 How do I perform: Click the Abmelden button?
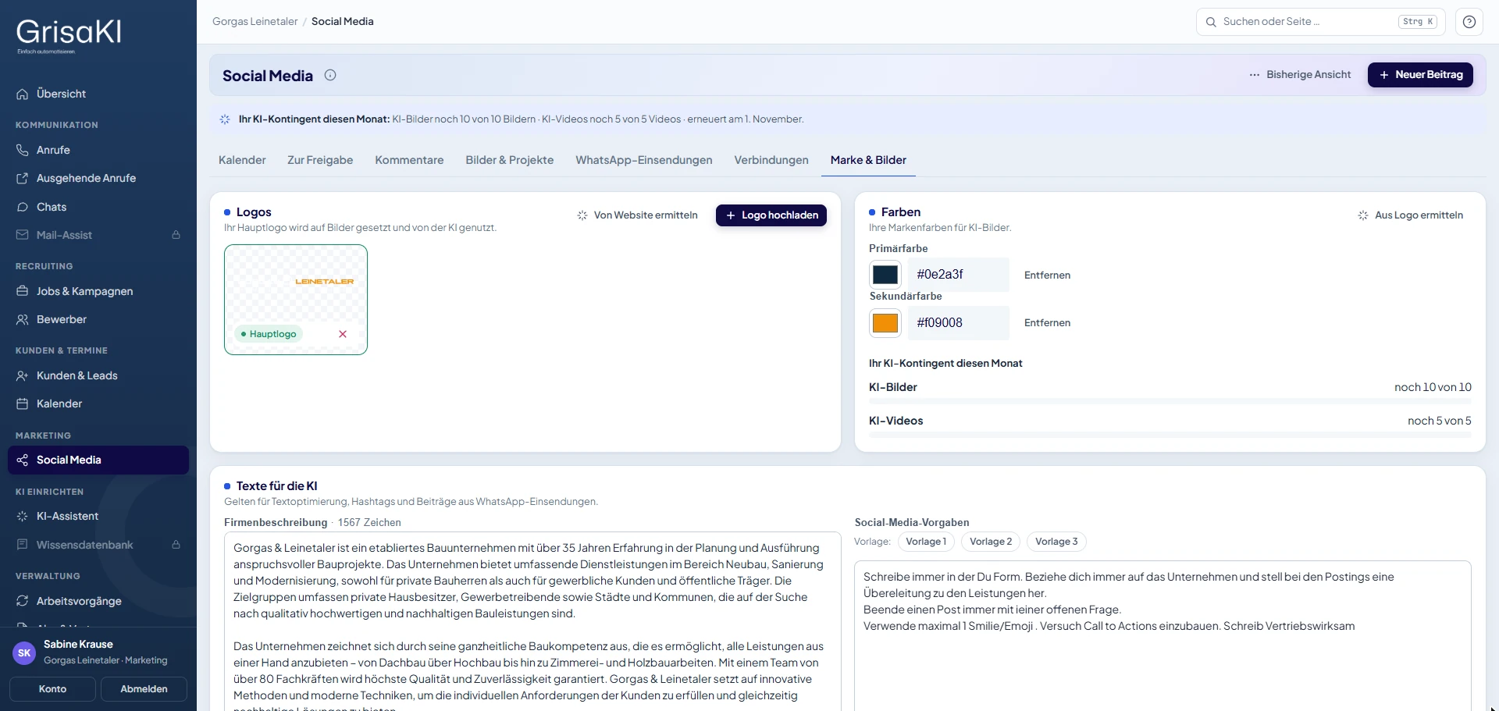coord(144,689)
